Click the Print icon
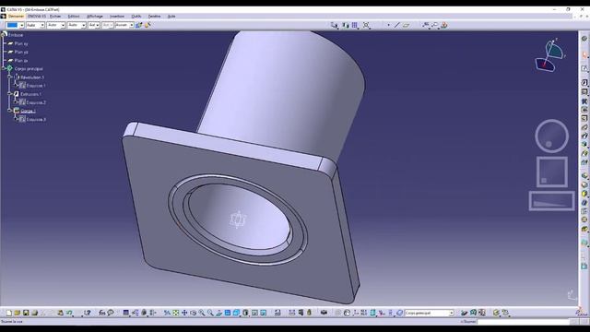 click(x=35, y=313)
